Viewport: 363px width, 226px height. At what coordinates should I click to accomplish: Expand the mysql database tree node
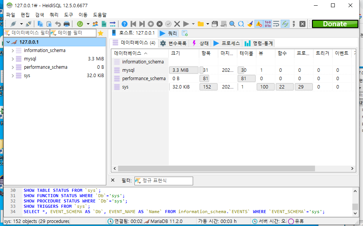tap(13, 59)
